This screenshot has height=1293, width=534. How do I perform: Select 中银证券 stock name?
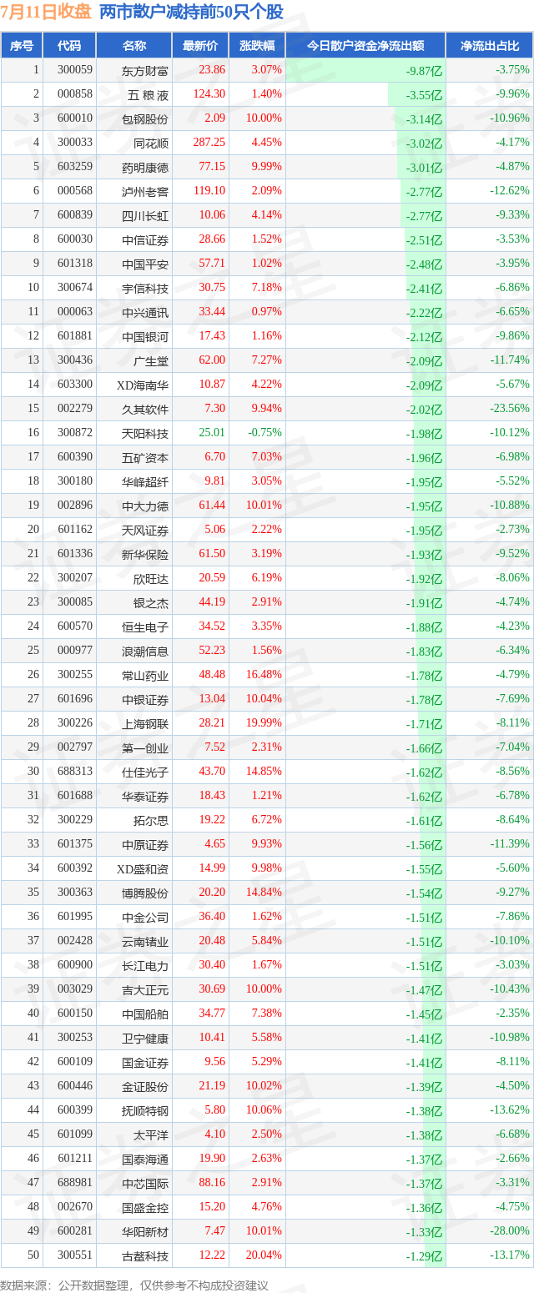click(x=145, y=699)
